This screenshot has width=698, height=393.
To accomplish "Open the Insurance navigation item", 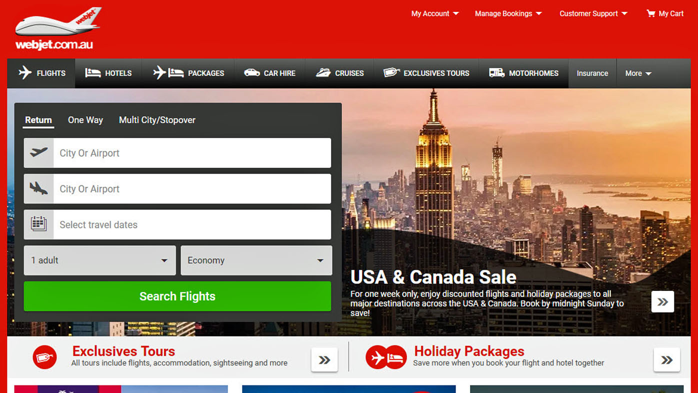I will [592, 73].
